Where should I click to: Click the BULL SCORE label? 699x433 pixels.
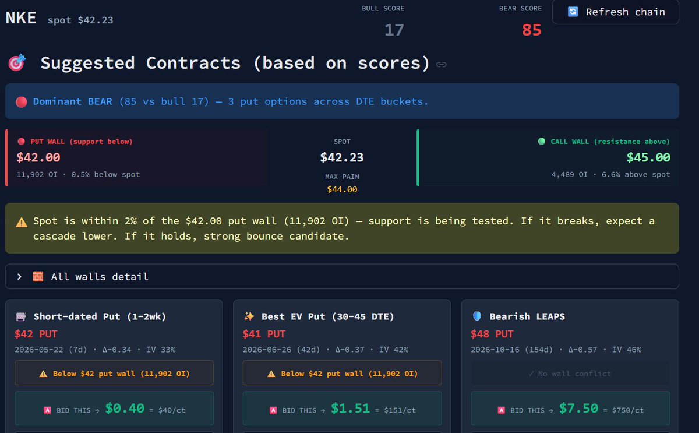tap(383, 9)
